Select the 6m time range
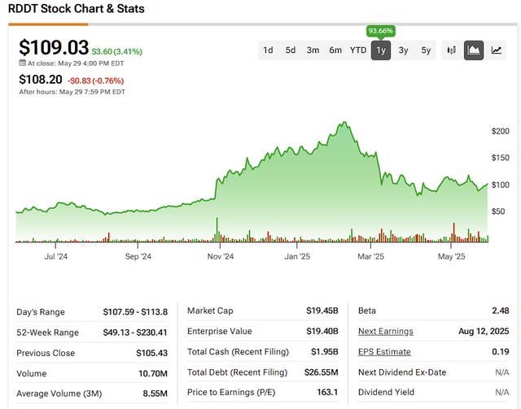Viewport: 521px width, 409px height. pyautogui.click(x=335, y=50)
